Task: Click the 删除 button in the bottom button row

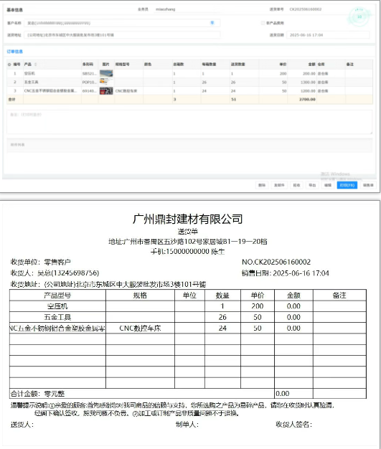Action: click(x=262, y=185)
